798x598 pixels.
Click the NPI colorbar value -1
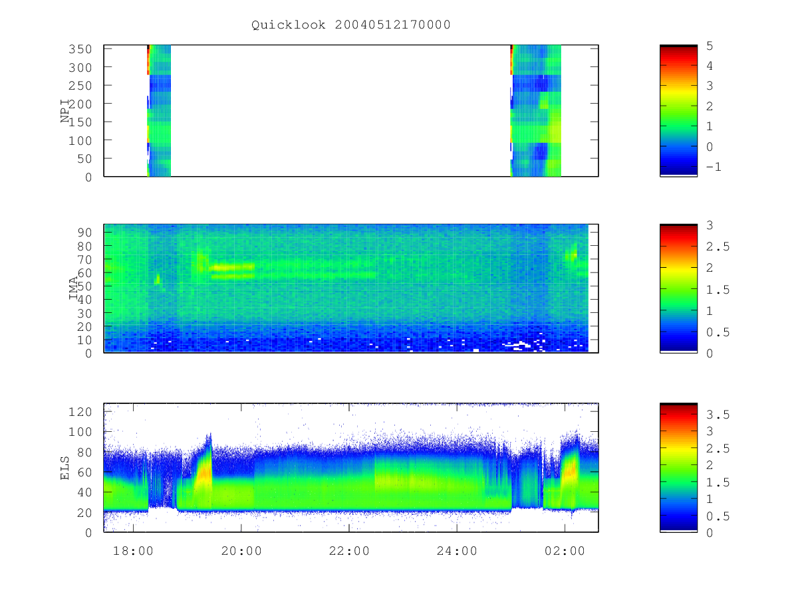coord(714,167)
